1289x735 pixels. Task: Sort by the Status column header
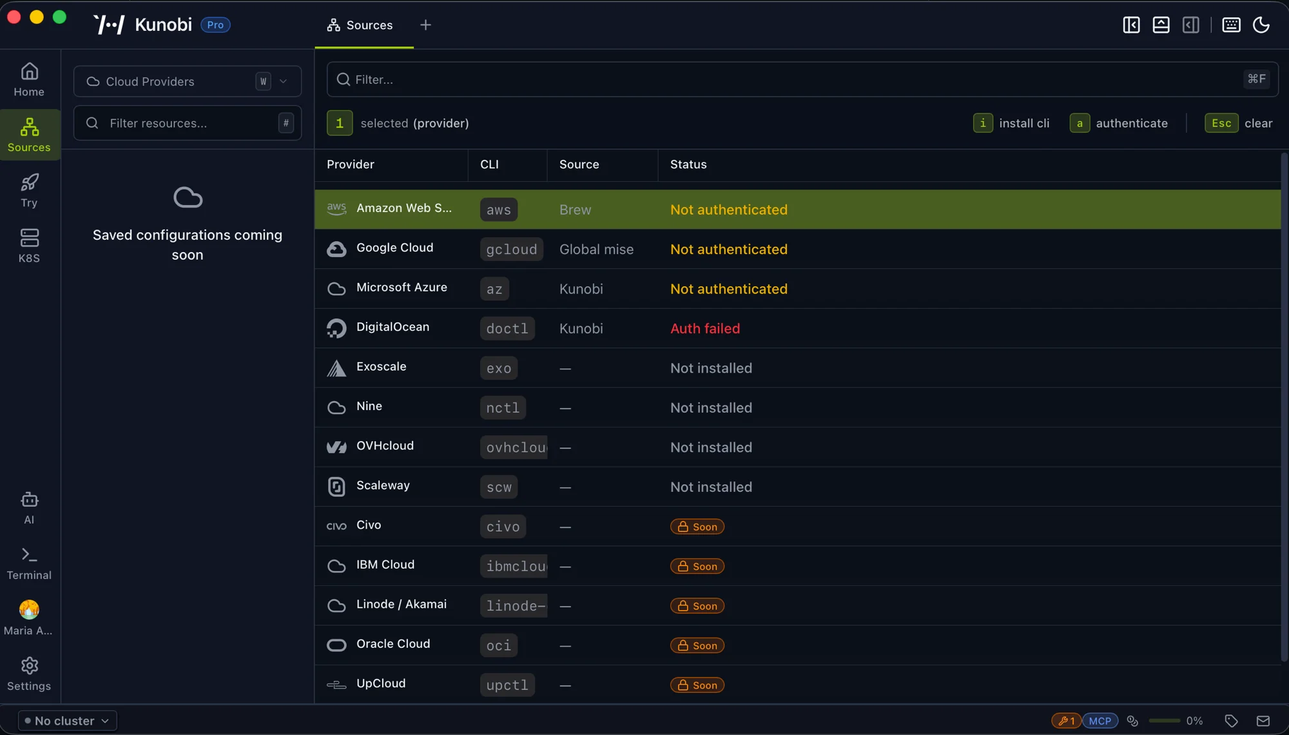[688, 164]
